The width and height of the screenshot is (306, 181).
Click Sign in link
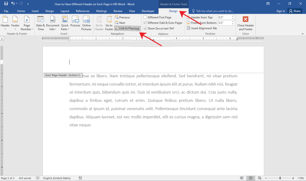click(280, 11)
